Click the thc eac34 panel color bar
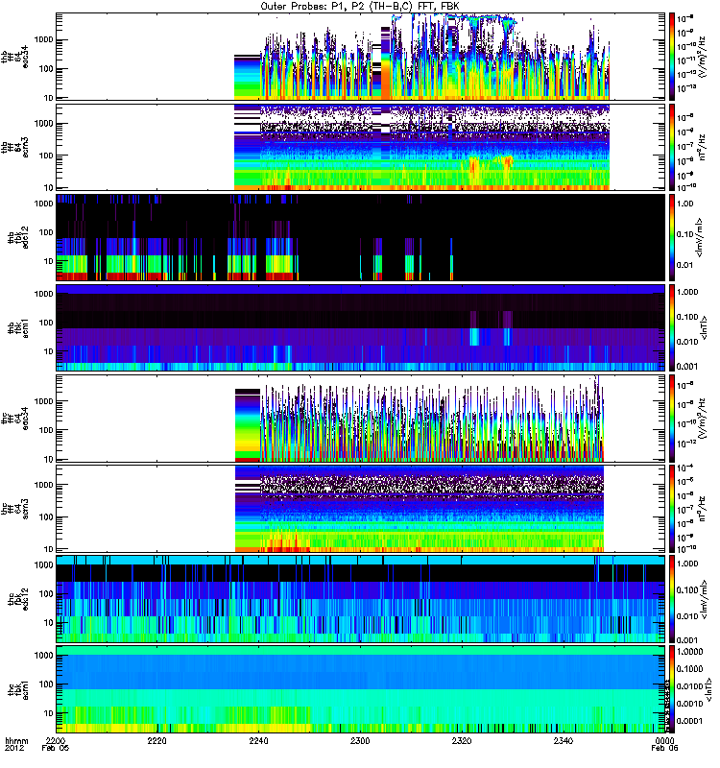Image resolution: width=720 pixels, height=768 pixels. click(672, 419)
